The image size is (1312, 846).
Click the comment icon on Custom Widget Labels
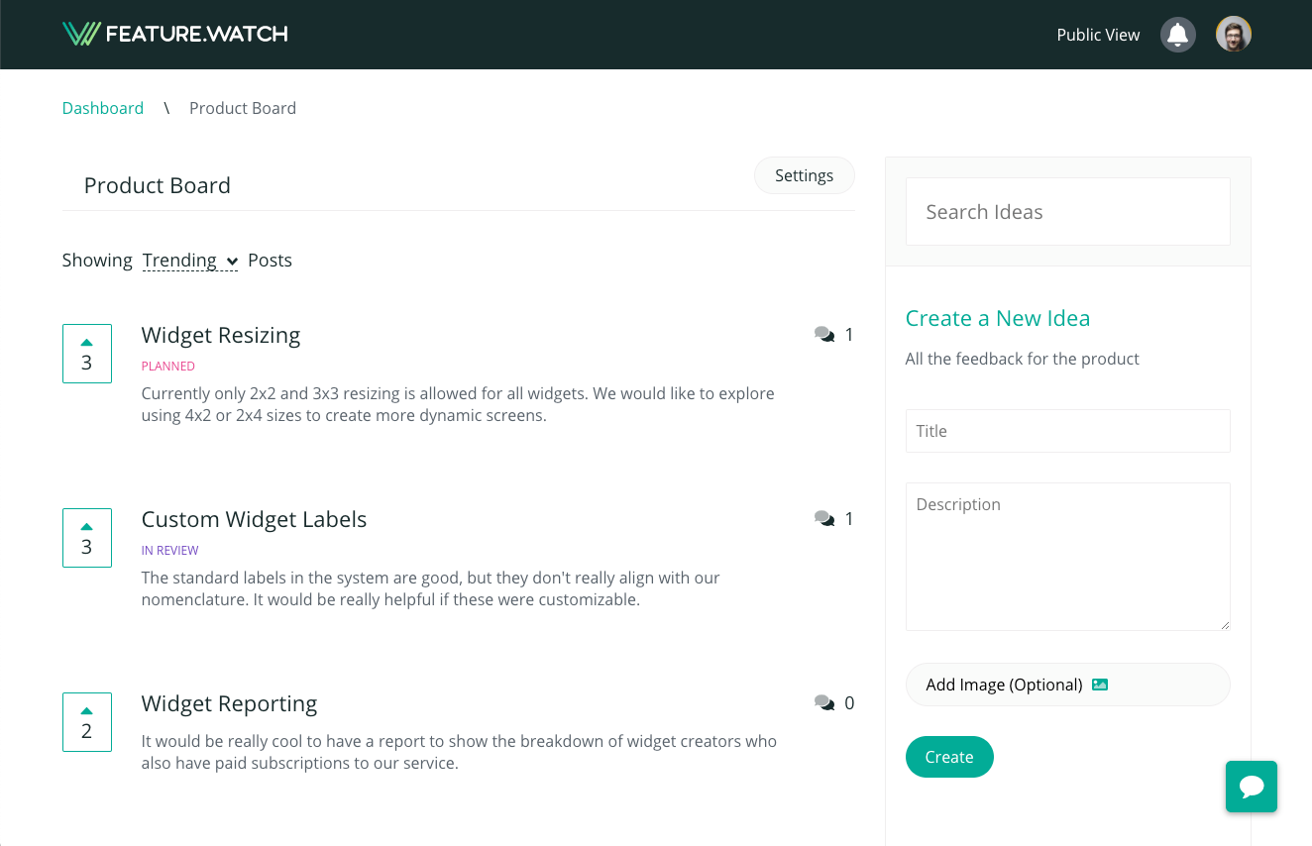click(823, 518)
